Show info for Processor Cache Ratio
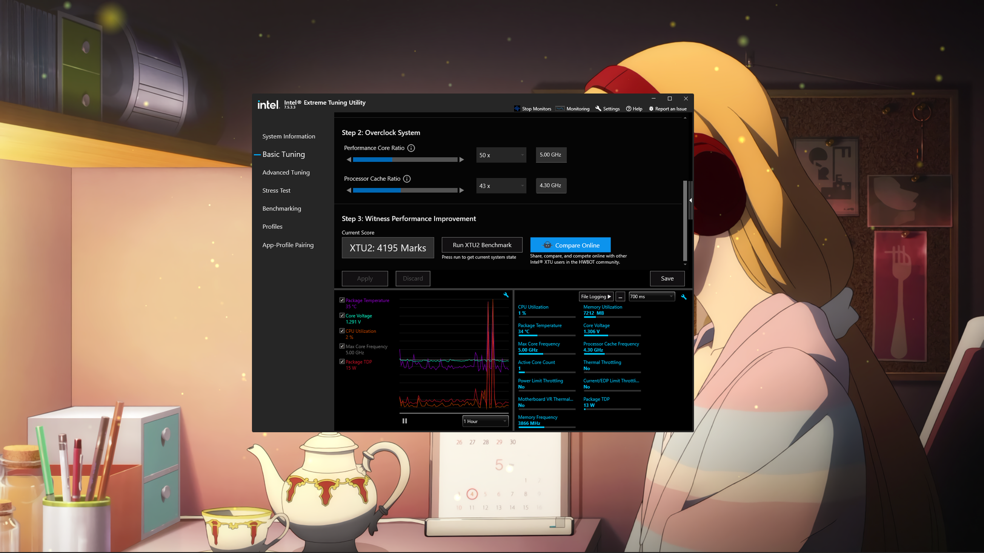 (x=407, y=179)
